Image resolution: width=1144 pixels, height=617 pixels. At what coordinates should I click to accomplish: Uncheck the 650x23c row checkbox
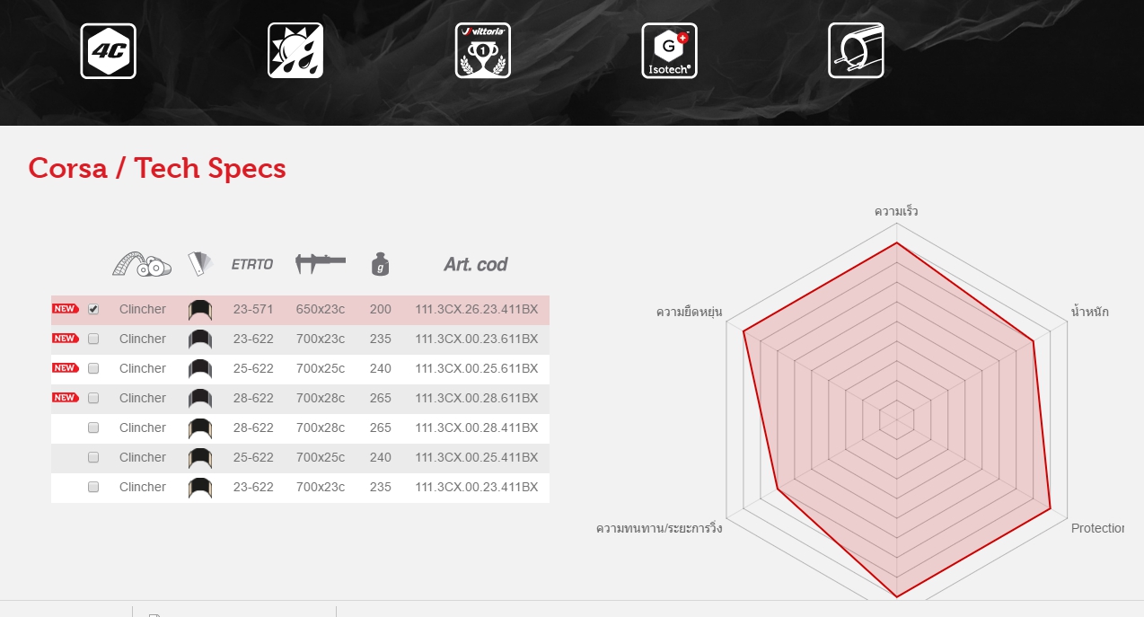click(x=93, y=309)
